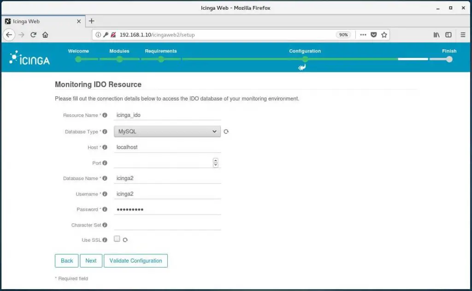The width and height of the screenshot is (472, 291).
Task: Go back to the previous page in Firefox
Action: pos(9,35)
